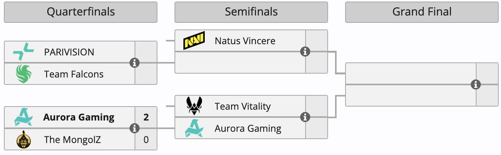This screenshot has height=155, width=501.
Task: Click the Team Falcons logo
Action: click(23, 74)
